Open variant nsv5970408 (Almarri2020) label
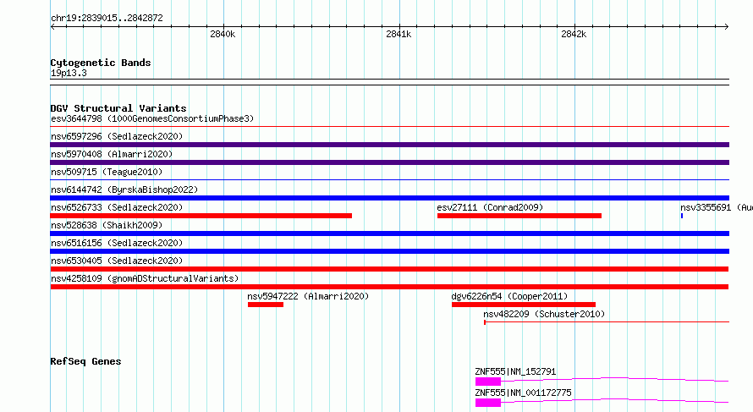The image size is (753, 412). (x=112, y=154)
